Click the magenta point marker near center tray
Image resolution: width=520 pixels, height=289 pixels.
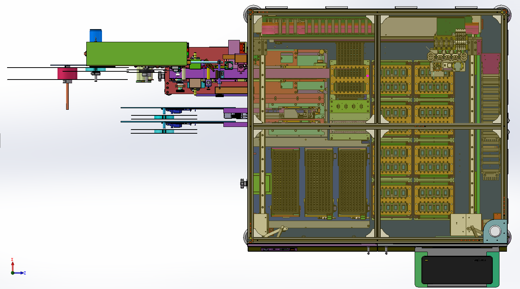(x=368, y=76)
